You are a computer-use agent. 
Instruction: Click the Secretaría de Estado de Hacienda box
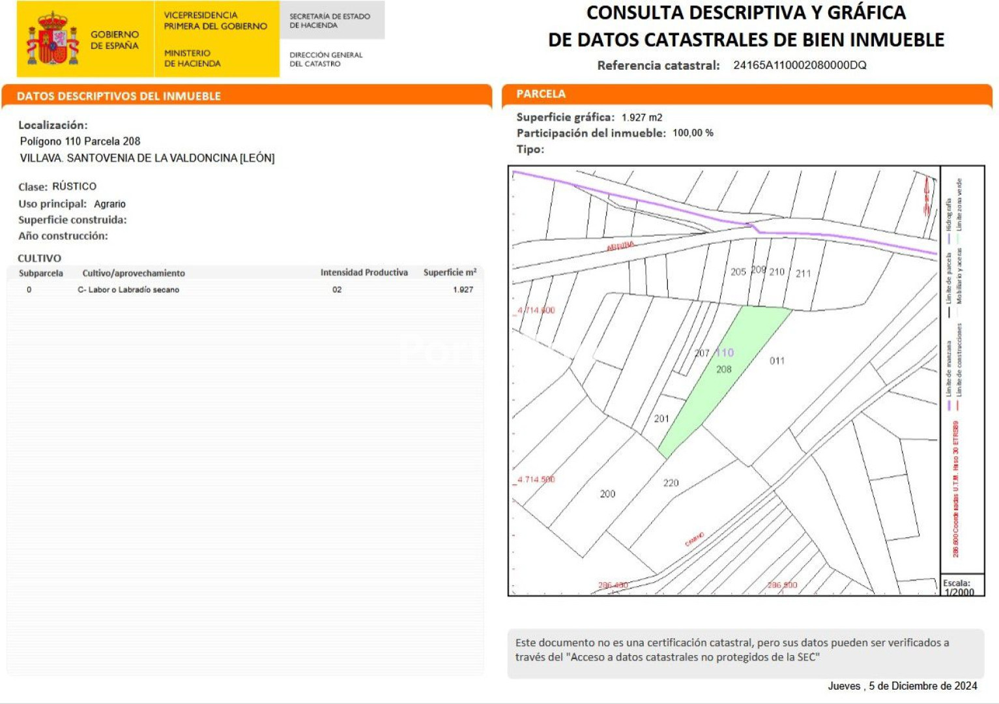coord(331,21)
